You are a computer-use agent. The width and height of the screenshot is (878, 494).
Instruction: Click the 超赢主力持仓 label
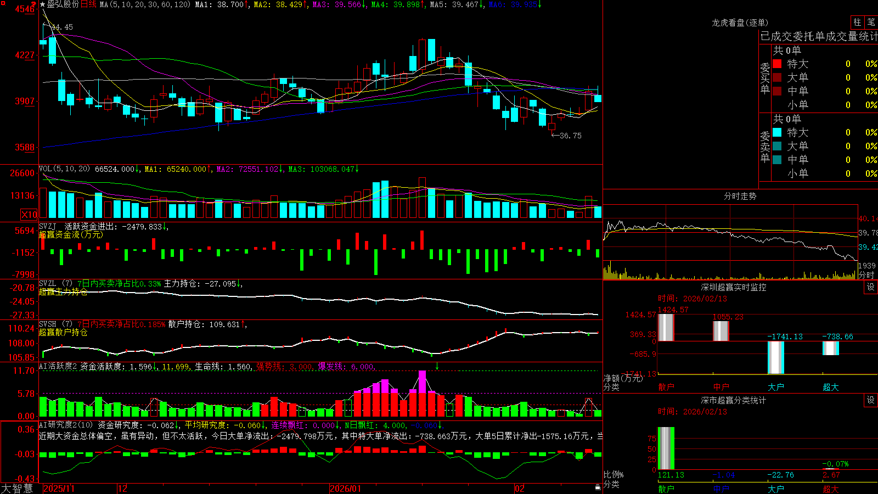(x=63, y=291)
